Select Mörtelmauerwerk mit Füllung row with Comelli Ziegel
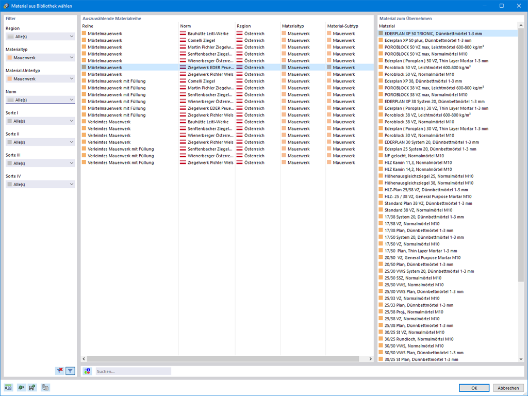This screenshot has width=528, height=396. click(x=227, y=81)
